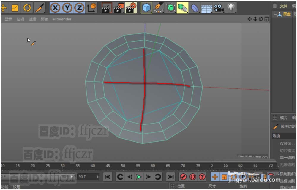Select the 圆盘 object in object manager
The width and height of the screenshot is (297, 190).
pyautogui.click(x=287, y=14)
